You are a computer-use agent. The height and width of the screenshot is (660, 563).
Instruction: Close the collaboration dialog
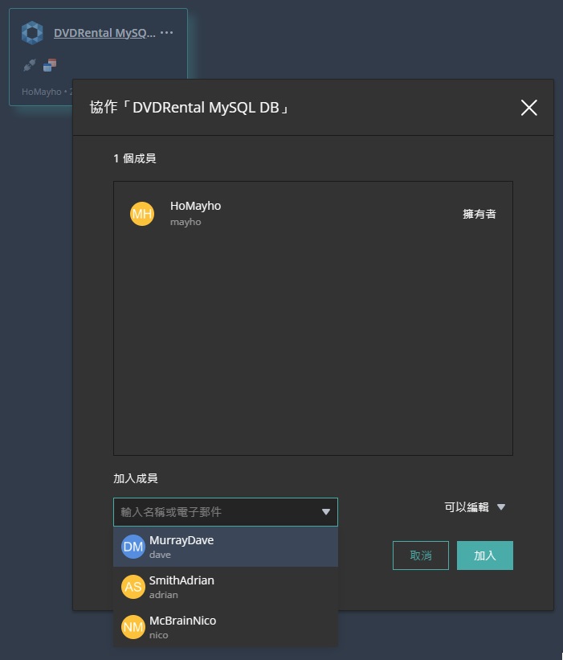pos(528,108)
